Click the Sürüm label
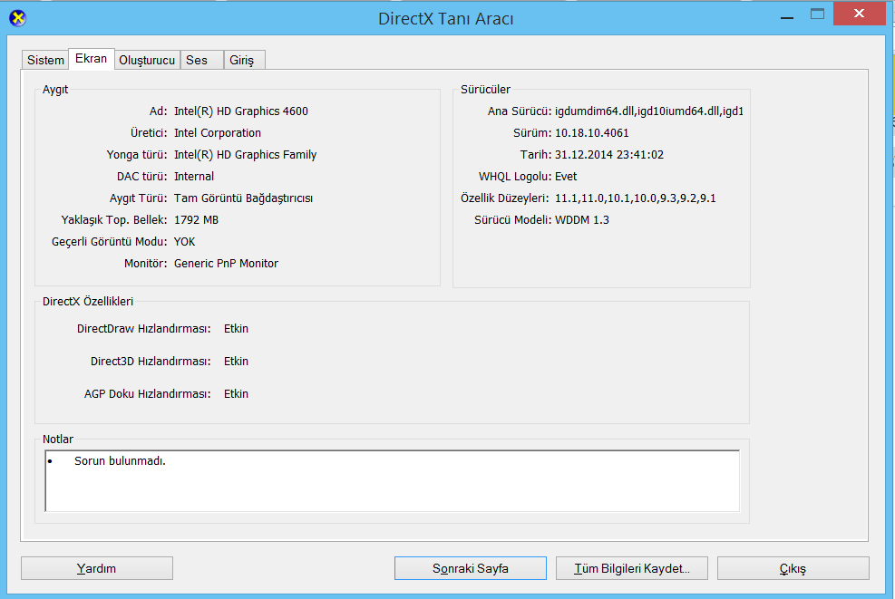The image size is (895, 599). (x=532, y=133)
